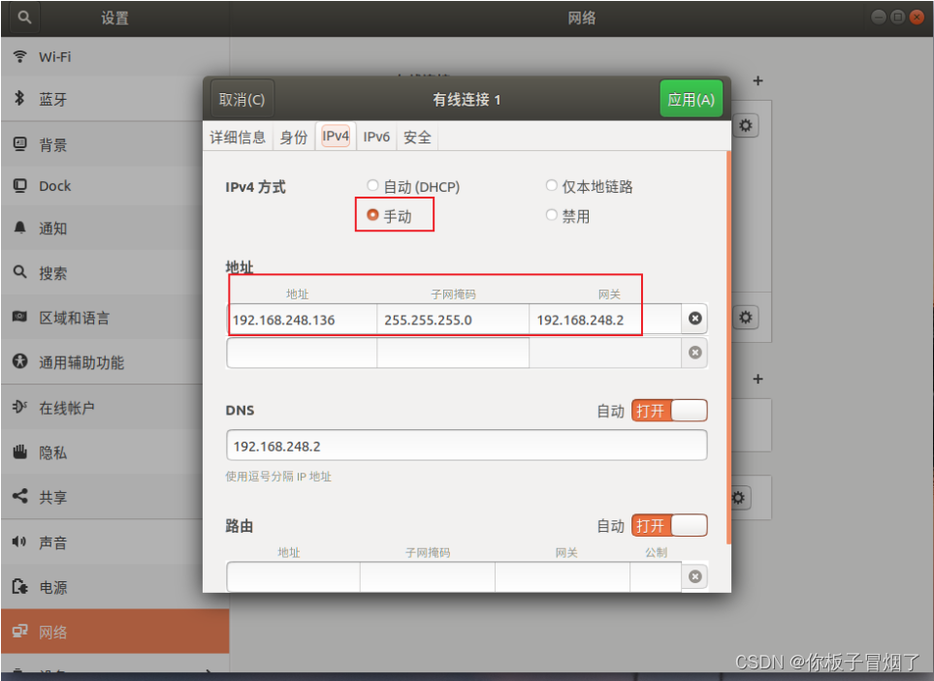Select 手动 manual IPv4 method

click(390, 215)
